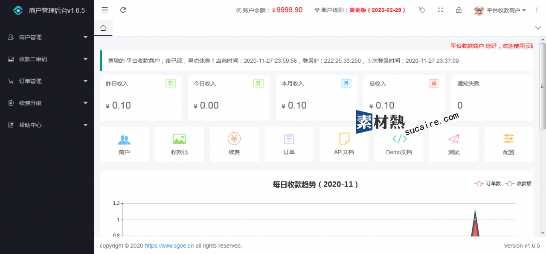Click the tag icon in the top bar
This screenshot has width=546, height=254.
[x=422, y=10]
